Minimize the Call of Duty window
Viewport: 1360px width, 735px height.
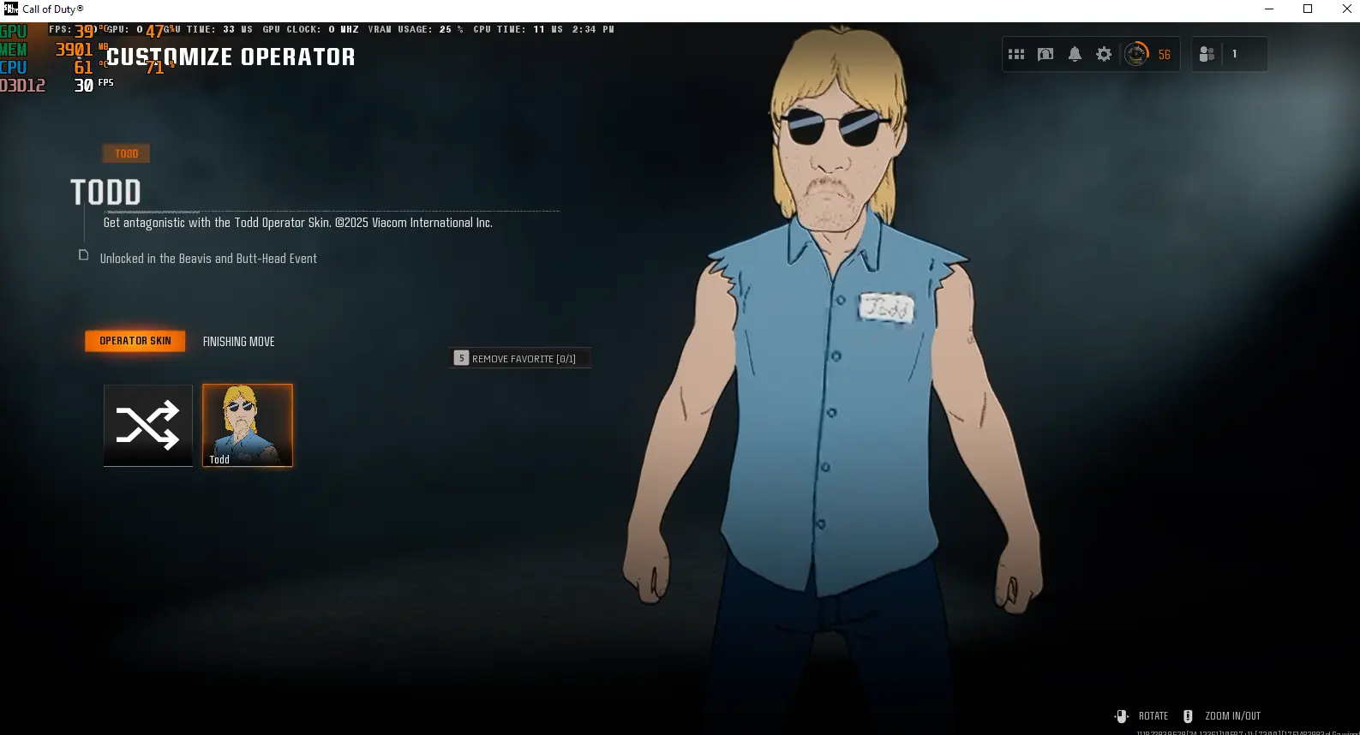click(x=1269, y=9)
